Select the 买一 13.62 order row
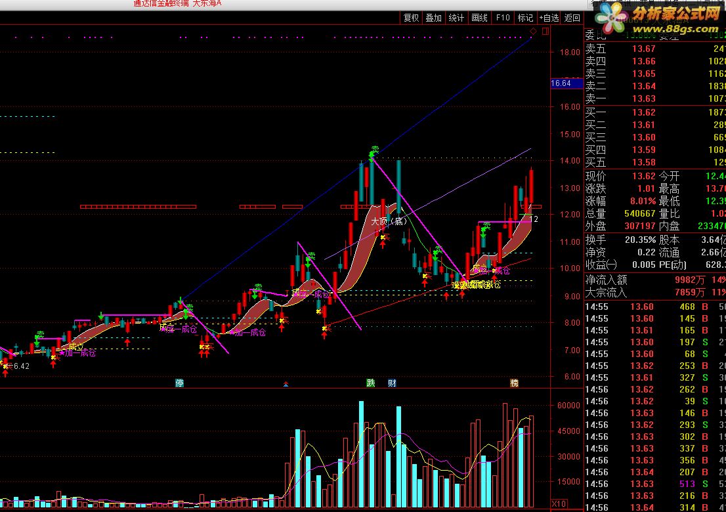This screenshot has height=512, width=726. (655, 112)
